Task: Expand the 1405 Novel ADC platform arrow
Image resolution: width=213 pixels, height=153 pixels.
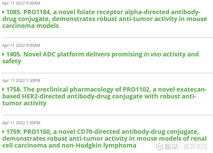Action: pos(3,54)
